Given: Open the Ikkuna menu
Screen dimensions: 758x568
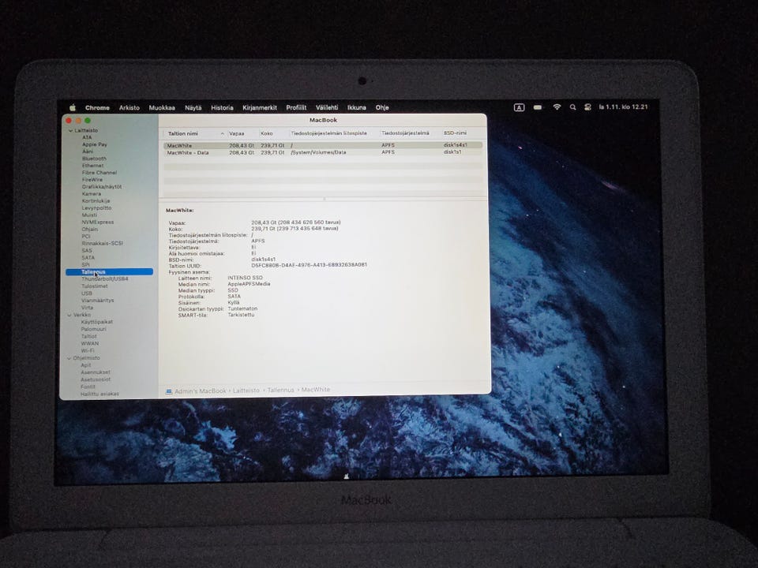Looking at the screenshot, I should 357,108.
